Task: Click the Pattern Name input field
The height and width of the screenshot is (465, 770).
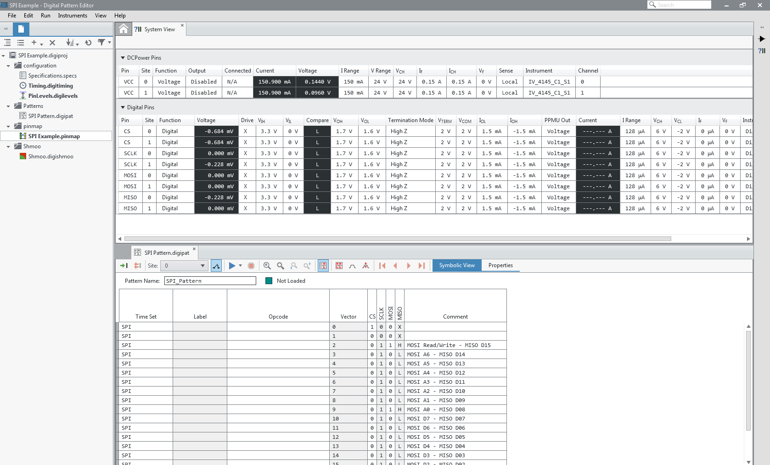Action: (210, 281)
